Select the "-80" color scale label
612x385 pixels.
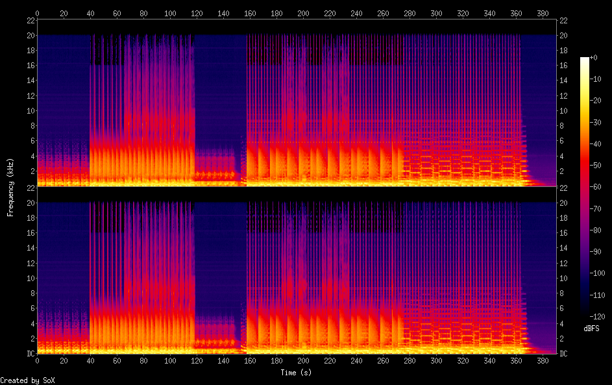(596, 230)
